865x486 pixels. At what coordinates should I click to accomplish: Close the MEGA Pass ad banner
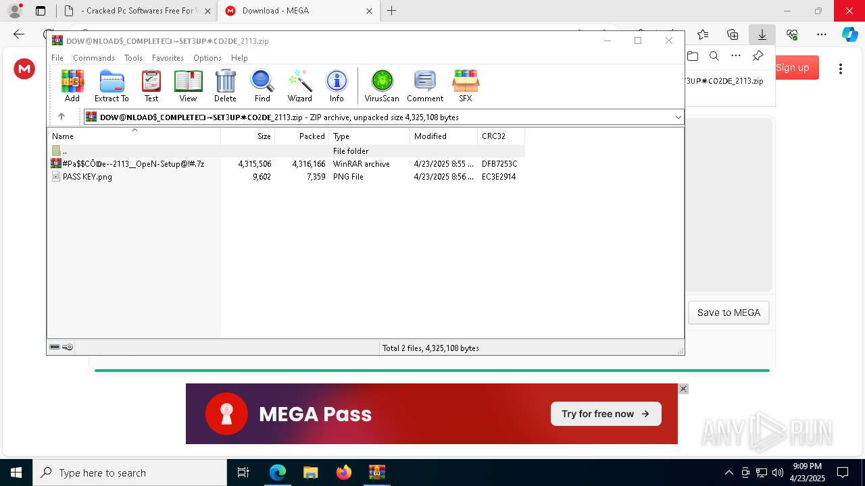coord(683,389)
